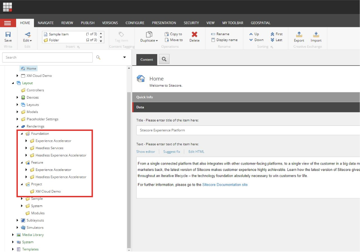Image resolution: width=360 pixels, height=252 pixels.
Task: Click in the Title text field
Action: (245, 130)
